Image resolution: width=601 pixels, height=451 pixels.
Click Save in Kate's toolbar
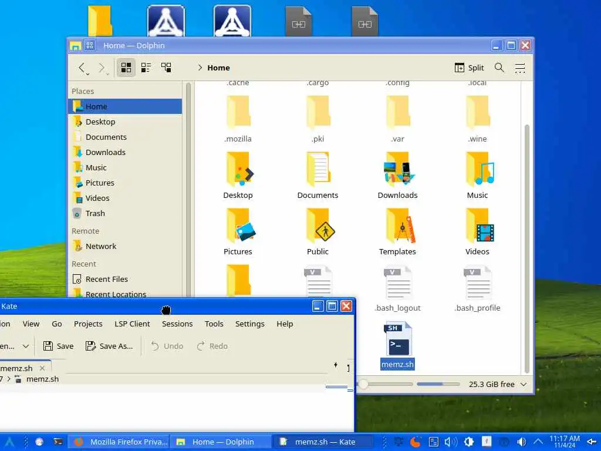click(58, 346)
